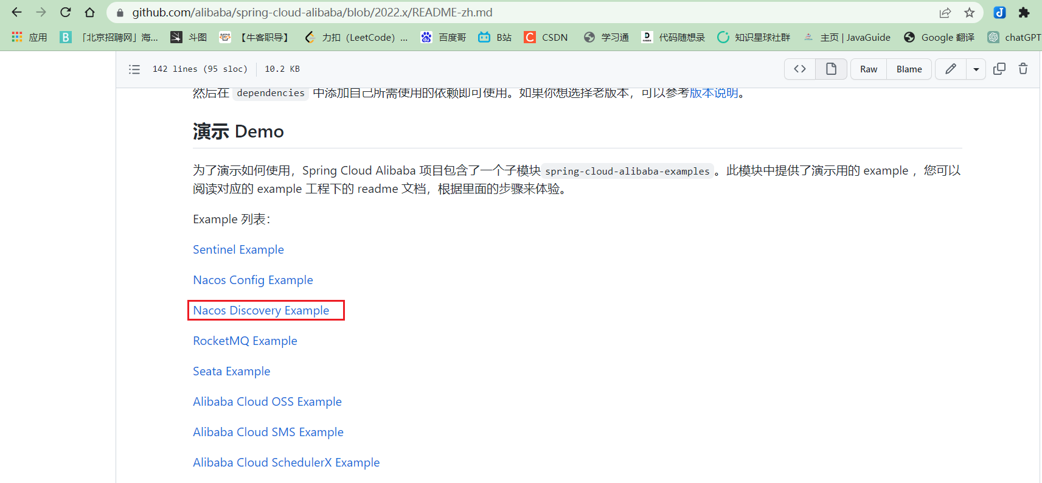Open the Seata Example link

click(x=232, y=371)
